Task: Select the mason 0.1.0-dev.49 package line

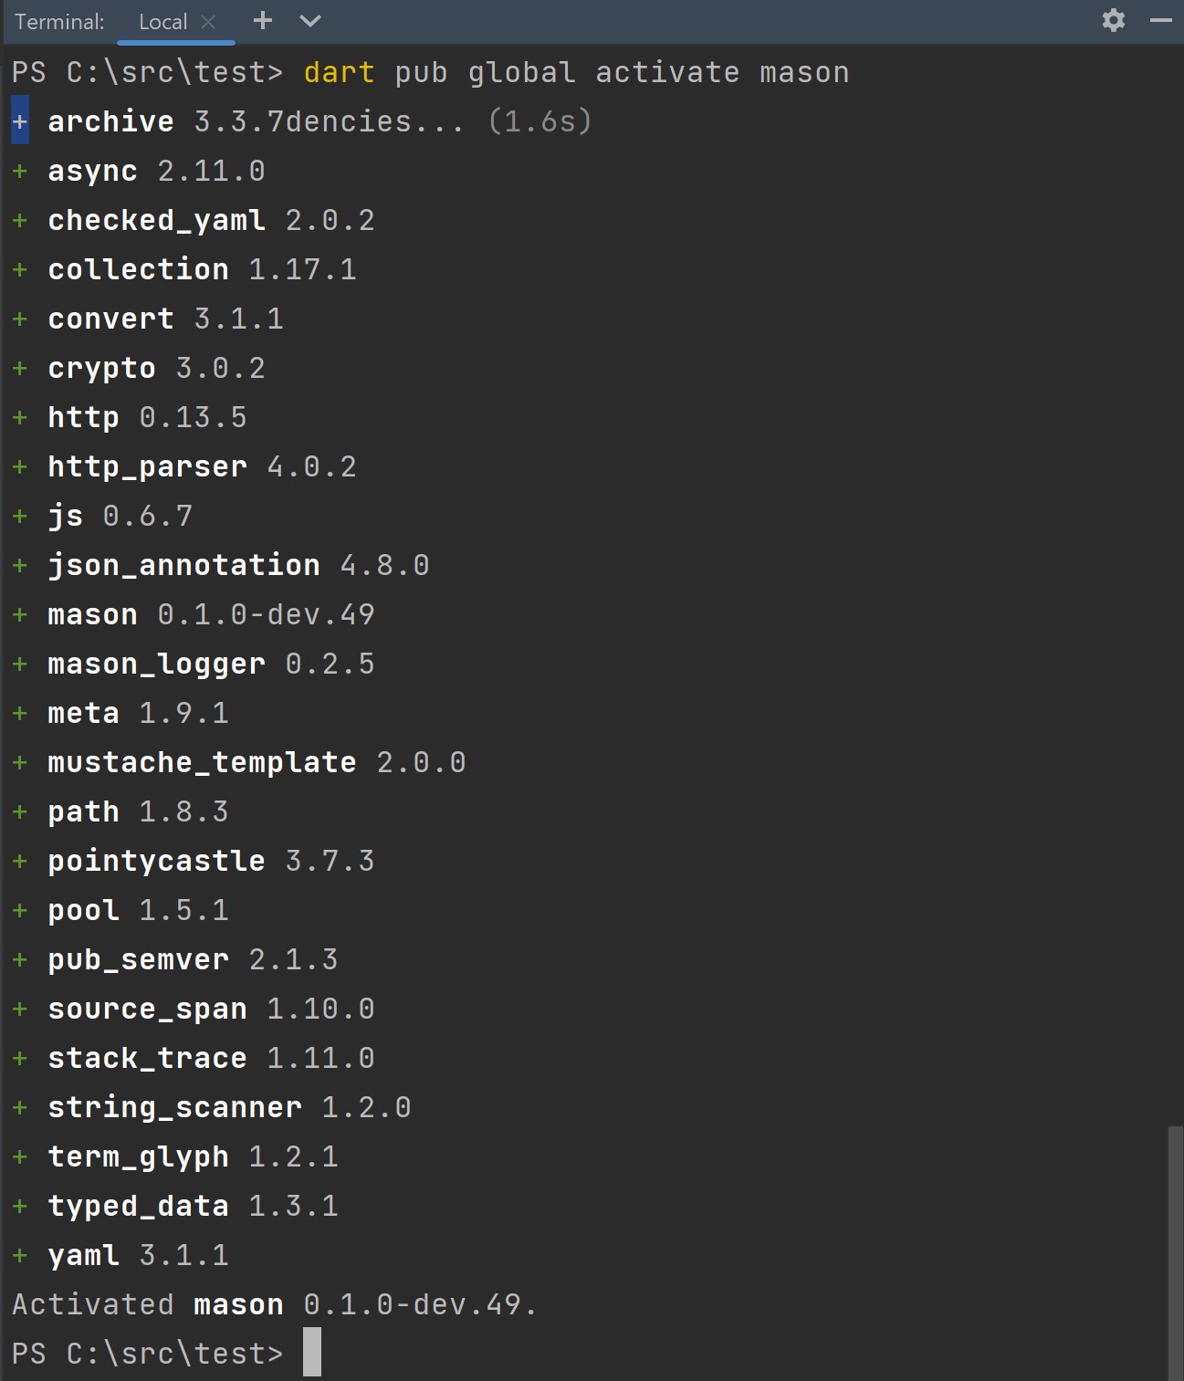Action: click(210, 614)
